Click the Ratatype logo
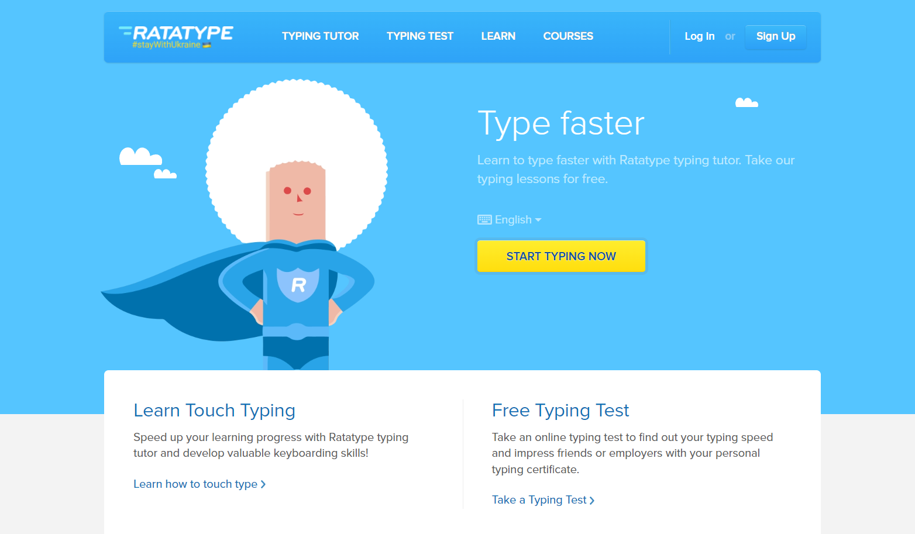Image resolution: width=915 pixels, height=534 pixels. tap(175, 33)
